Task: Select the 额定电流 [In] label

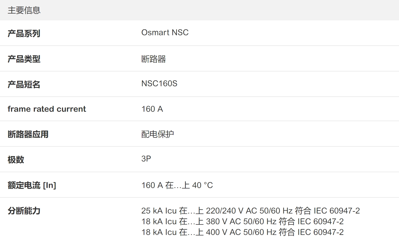Action: pos(32,185)
